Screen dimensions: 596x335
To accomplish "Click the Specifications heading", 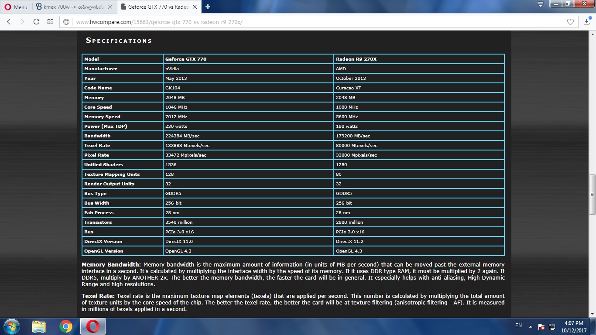I will (x=119, y=41).
